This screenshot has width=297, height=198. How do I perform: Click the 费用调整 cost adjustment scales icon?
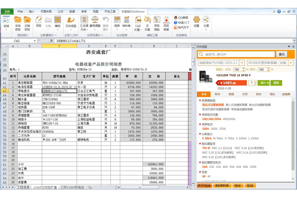95,22
